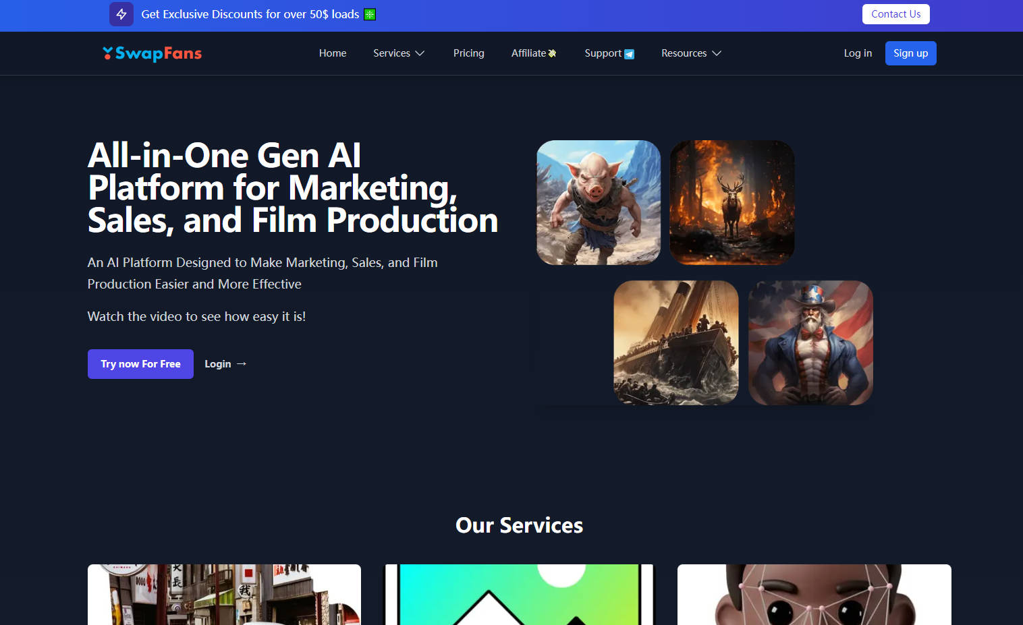The width and height of the screenshot is (1023, 625).
Task: Click the Sign up button
Action: (910, 53)
